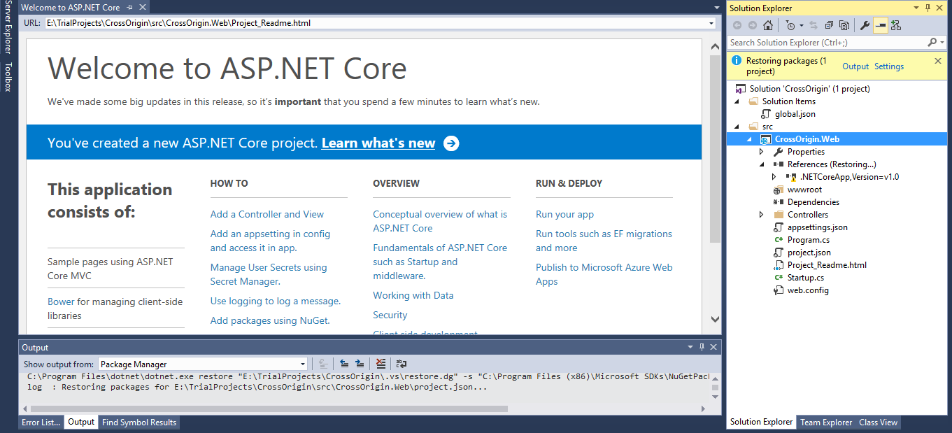Switch to the Error List tab

pyautogui.click(x=41, y=423)
